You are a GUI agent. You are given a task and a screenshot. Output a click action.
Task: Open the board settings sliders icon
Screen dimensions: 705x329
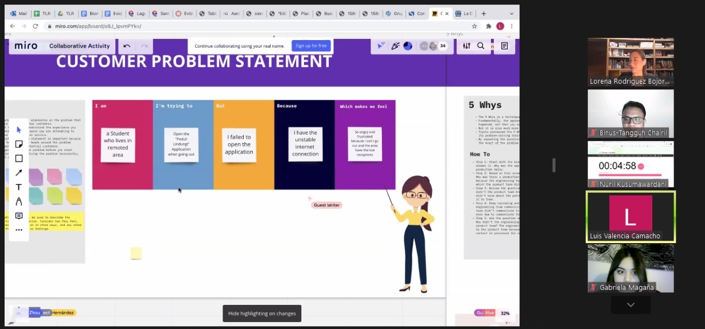(x=466, y=46)
